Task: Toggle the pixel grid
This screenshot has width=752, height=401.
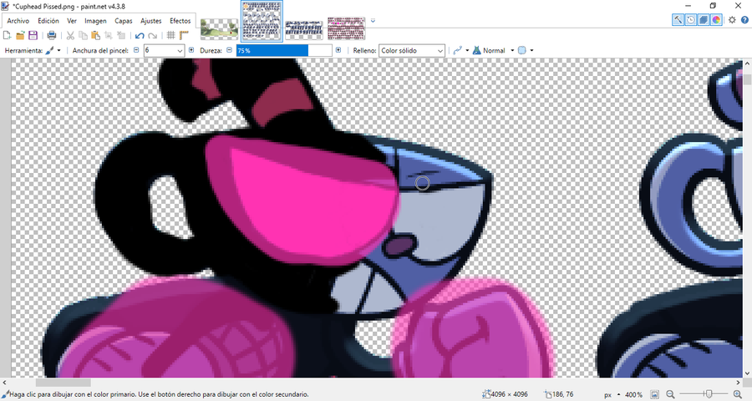Action: pyautogui.click(x=170, y=35)
